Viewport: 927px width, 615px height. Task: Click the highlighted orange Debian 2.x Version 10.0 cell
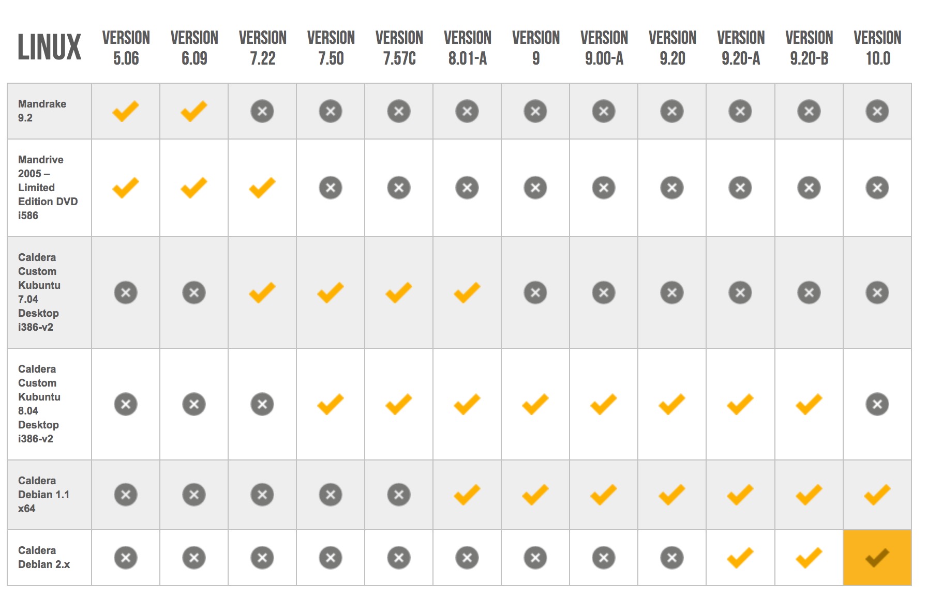coord(877,558)
